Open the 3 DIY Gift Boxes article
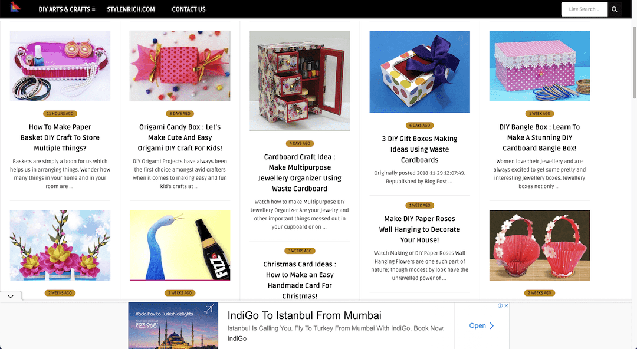Viewport: 637px width, 349px height. (x=420, y=149)
